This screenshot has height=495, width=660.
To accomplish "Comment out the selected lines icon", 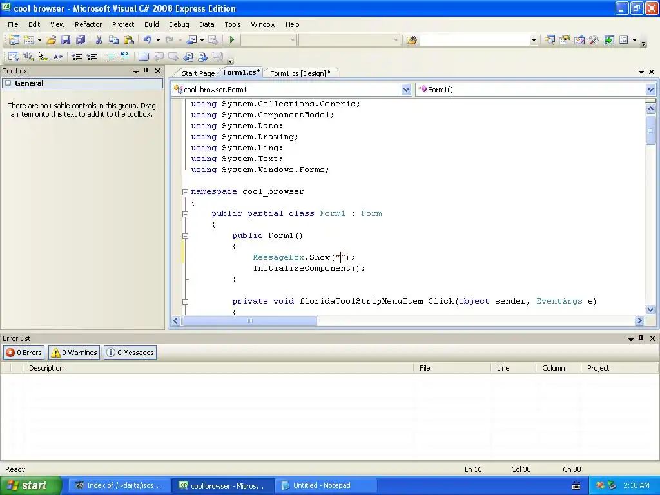I will click(110, 57).
